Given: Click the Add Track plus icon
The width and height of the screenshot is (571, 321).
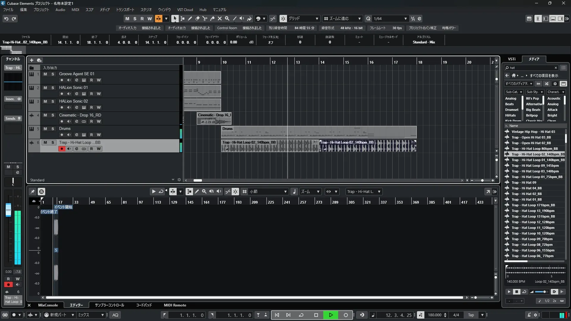Looking at the screenshot, I should pyautogui.click(x=32, y=60).
